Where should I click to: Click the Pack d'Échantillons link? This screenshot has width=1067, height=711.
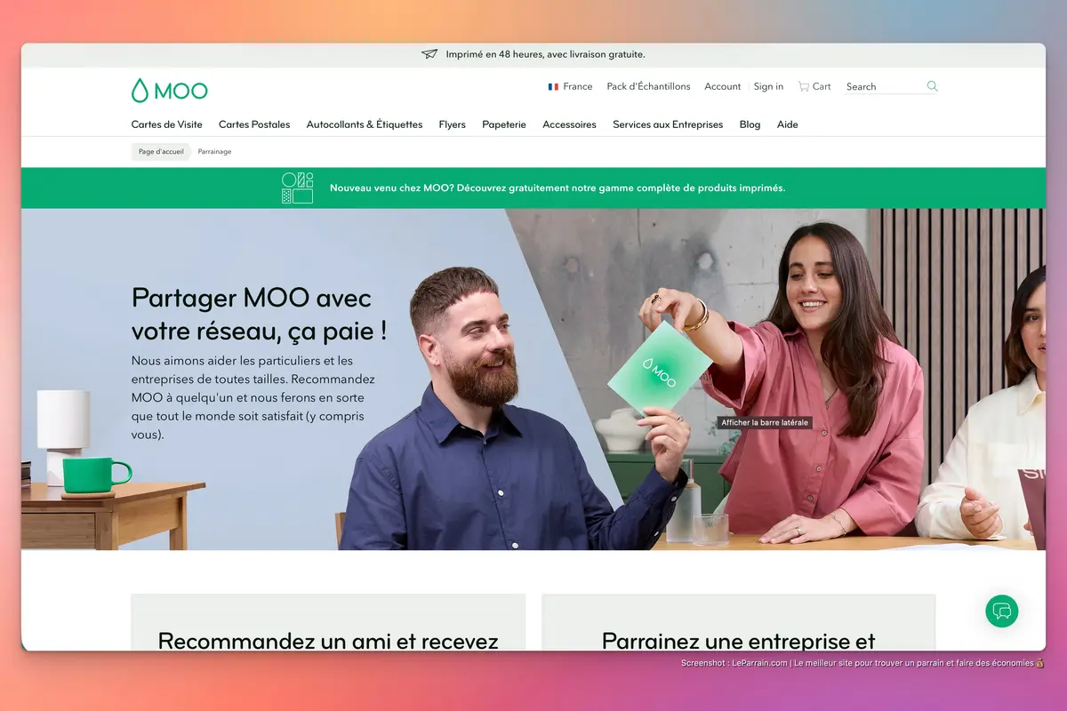coord(648,86)
